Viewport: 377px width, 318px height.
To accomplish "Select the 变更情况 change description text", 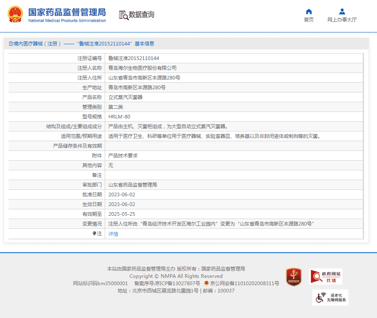I will pyautogui.click(x=211, y=224).
